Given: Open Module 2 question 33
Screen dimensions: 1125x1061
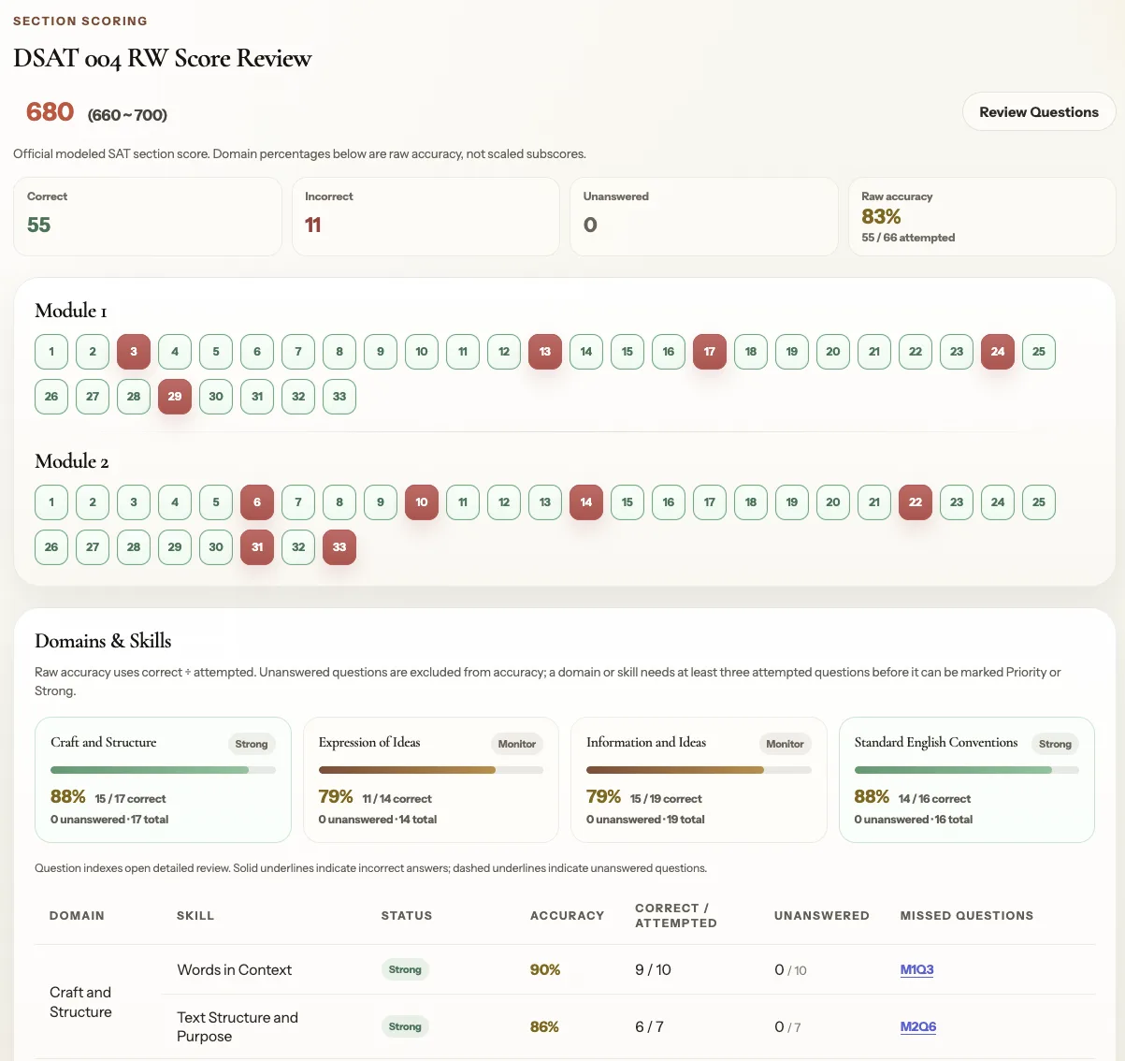Looking at the screenshot, I should pos(339,547).
